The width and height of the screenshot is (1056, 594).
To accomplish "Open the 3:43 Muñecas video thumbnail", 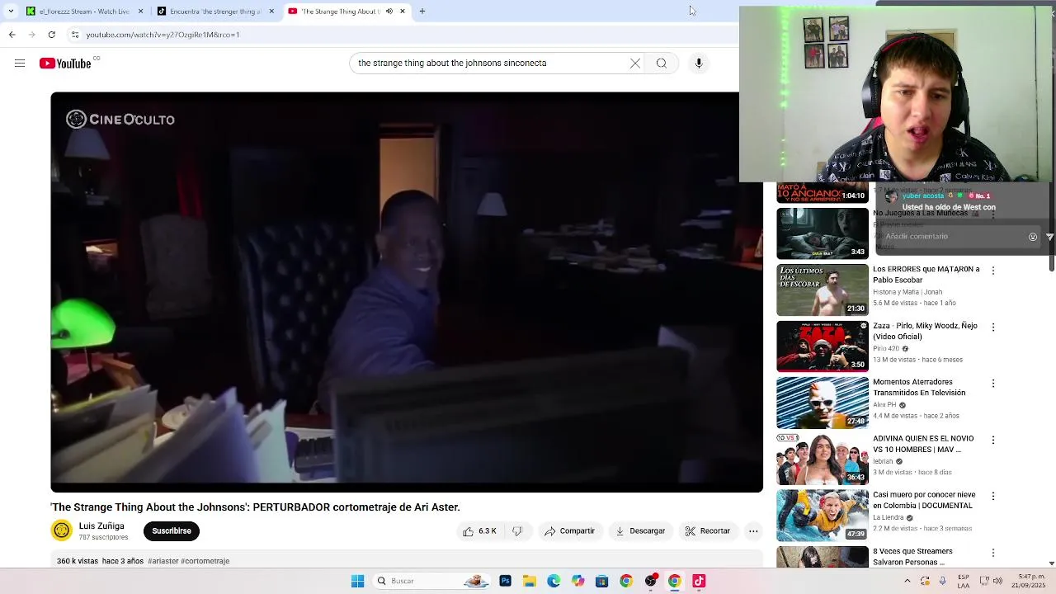I will (823, 233).
